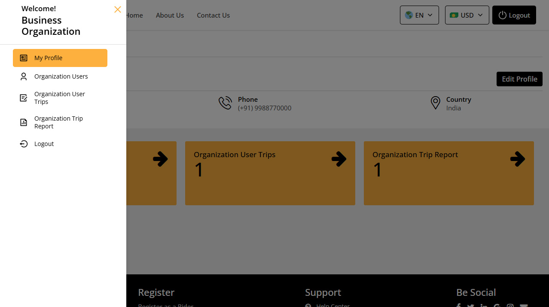The width and height of the screenshot is (549, 307).
Task: Click the phone icon beside the phone number
Action: tap(225, 103)
